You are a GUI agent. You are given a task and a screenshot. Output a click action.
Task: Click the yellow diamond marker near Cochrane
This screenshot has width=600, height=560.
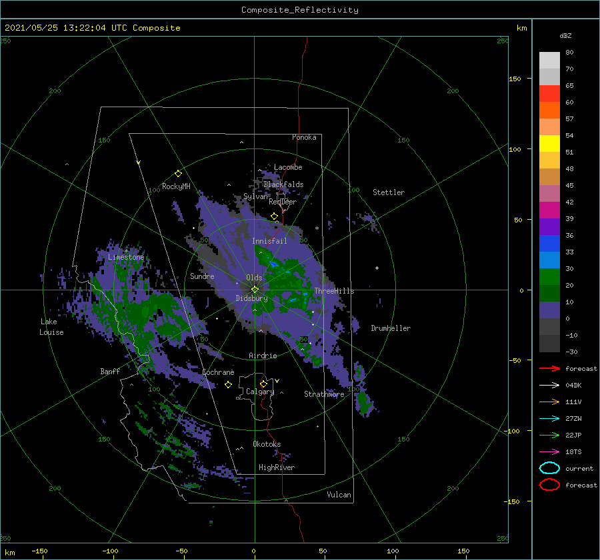coord(228,385)
